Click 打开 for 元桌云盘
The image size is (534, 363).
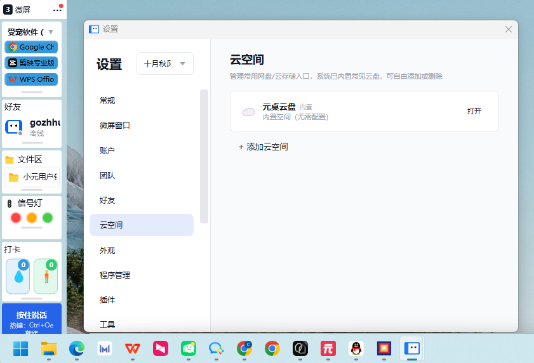click(474, 111)
